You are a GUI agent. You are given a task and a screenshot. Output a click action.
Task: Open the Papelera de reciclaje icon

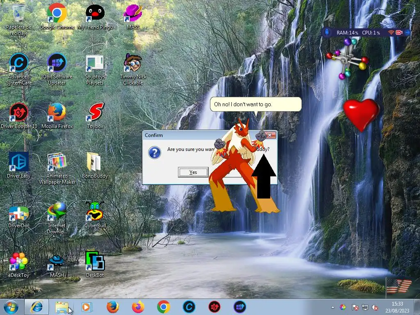(x=18, y=19)
